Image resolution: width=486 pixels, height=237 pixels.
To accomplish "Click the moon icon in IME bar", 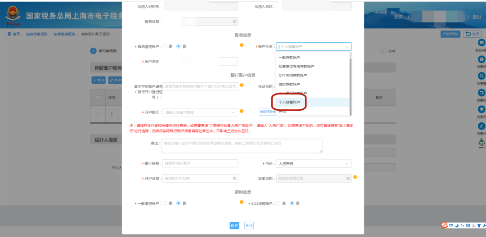I will coord(457,226).
